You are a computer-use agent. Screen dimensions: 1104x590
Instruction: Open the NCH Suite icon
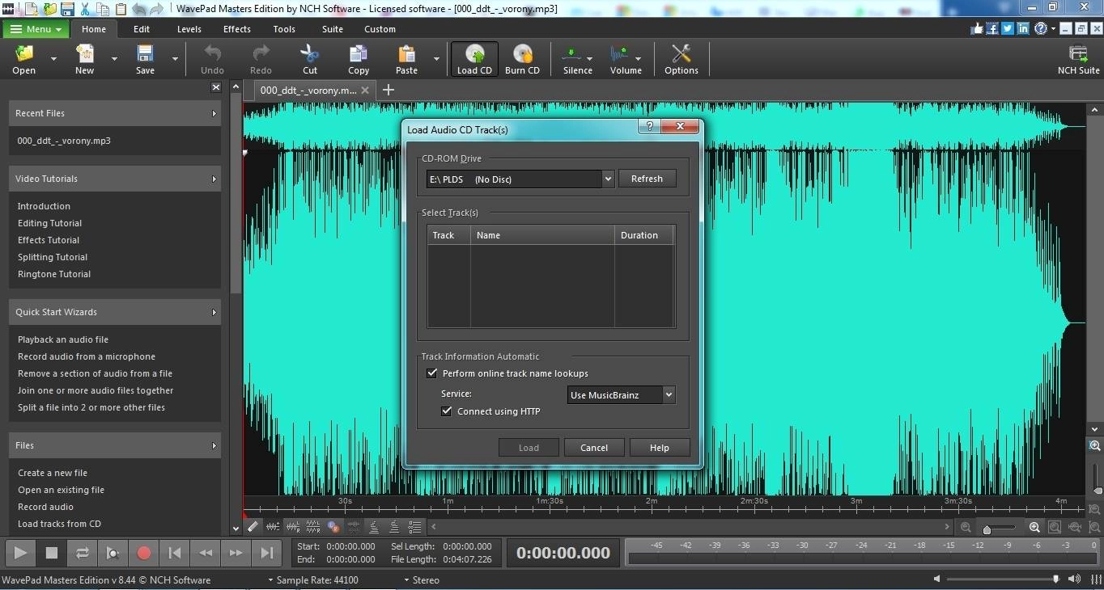click(1078, 54)
